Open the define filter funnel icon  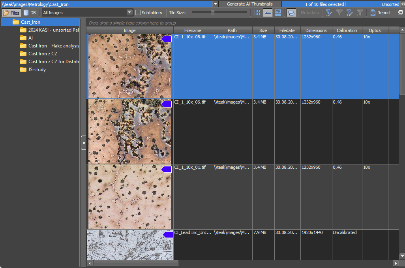(x=328, y=12)
